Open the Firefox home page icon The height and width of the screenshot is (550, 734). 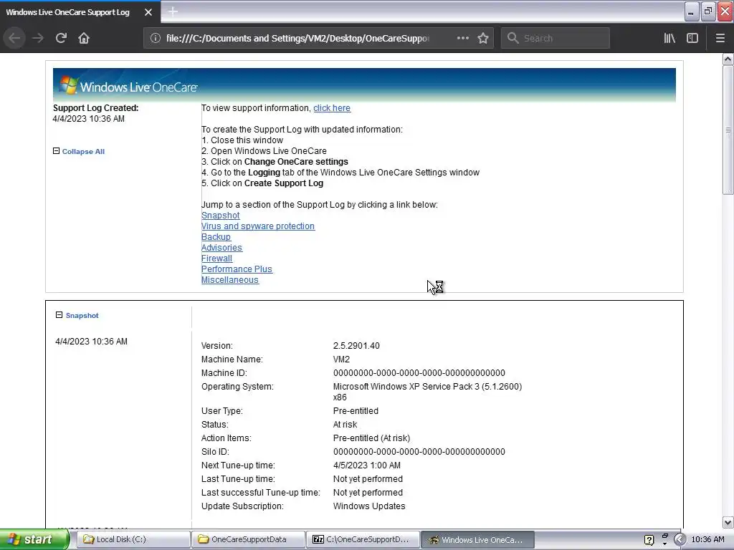[84, 38]
